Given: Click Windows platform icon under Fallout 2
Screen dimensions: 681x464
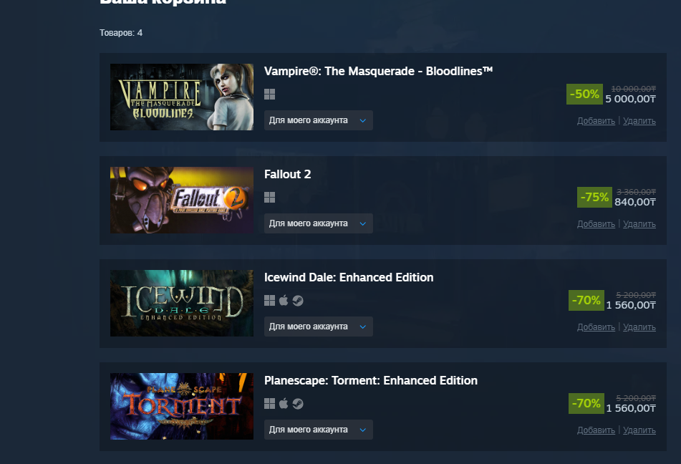Looking at the screenshot, I should click(x=269, y=197).
